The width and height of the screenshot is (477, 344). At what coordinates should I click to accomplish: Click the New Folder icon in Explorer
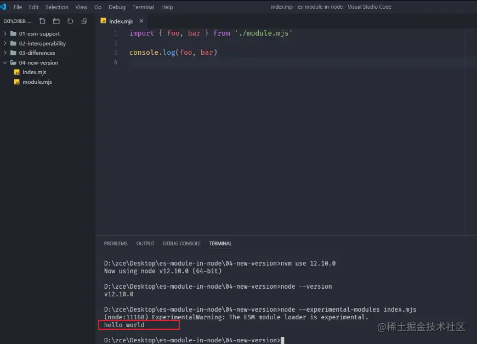pos(56,21)
